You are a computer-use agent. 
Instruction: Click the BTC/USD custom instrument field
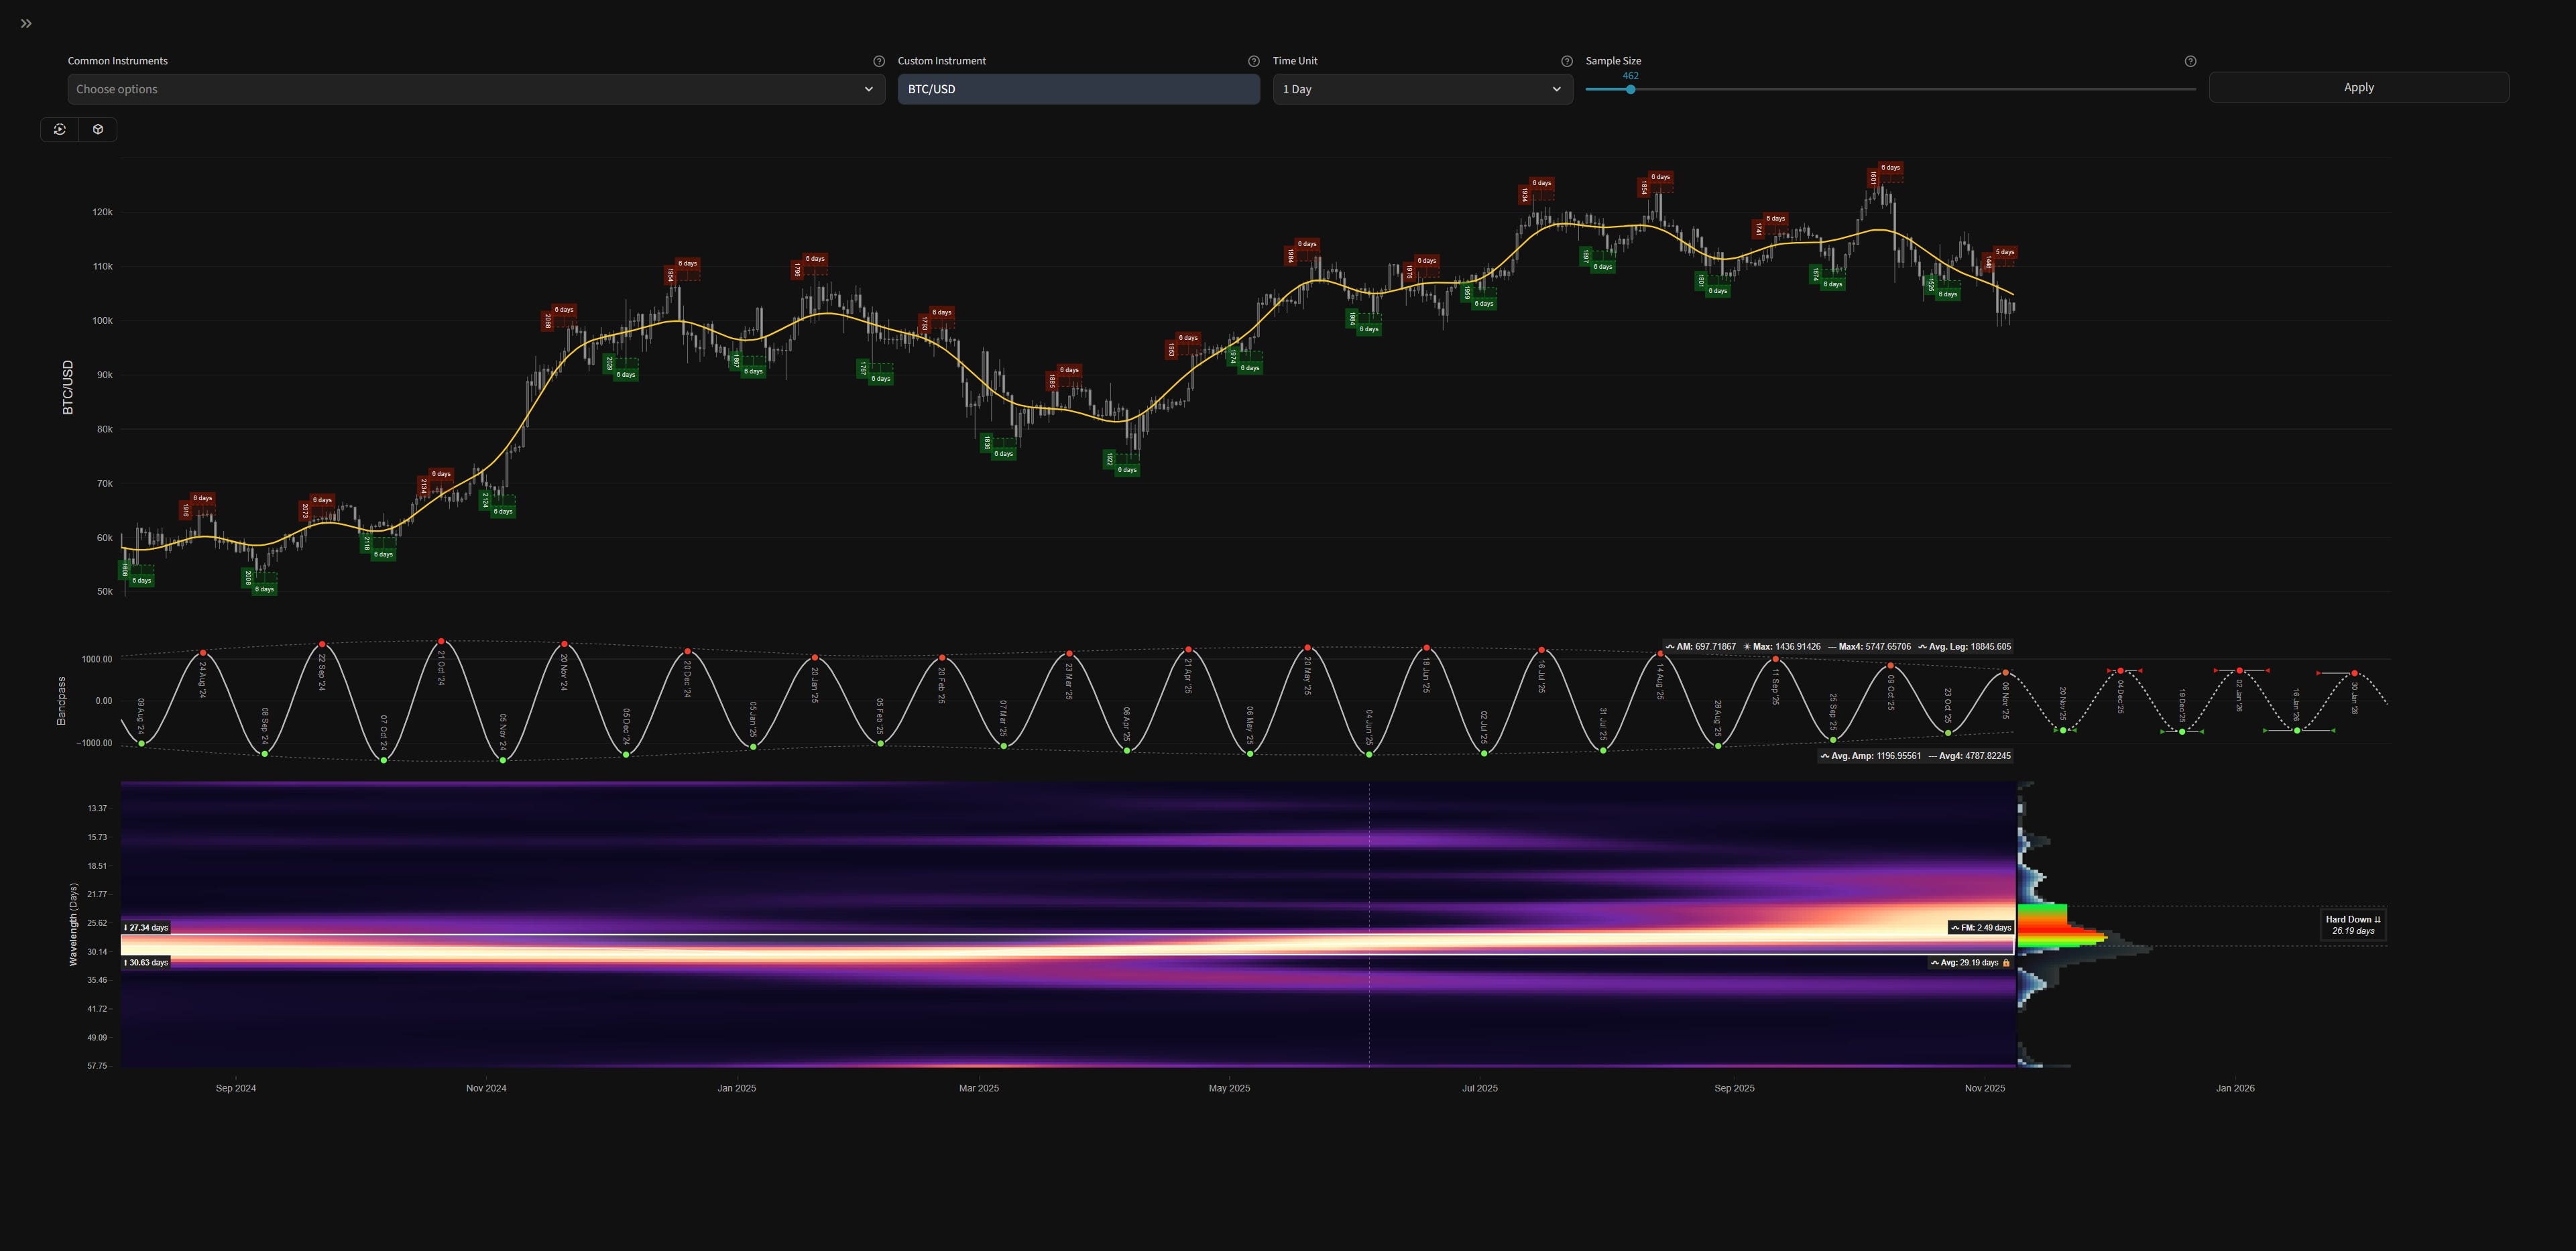[1077, 89]
